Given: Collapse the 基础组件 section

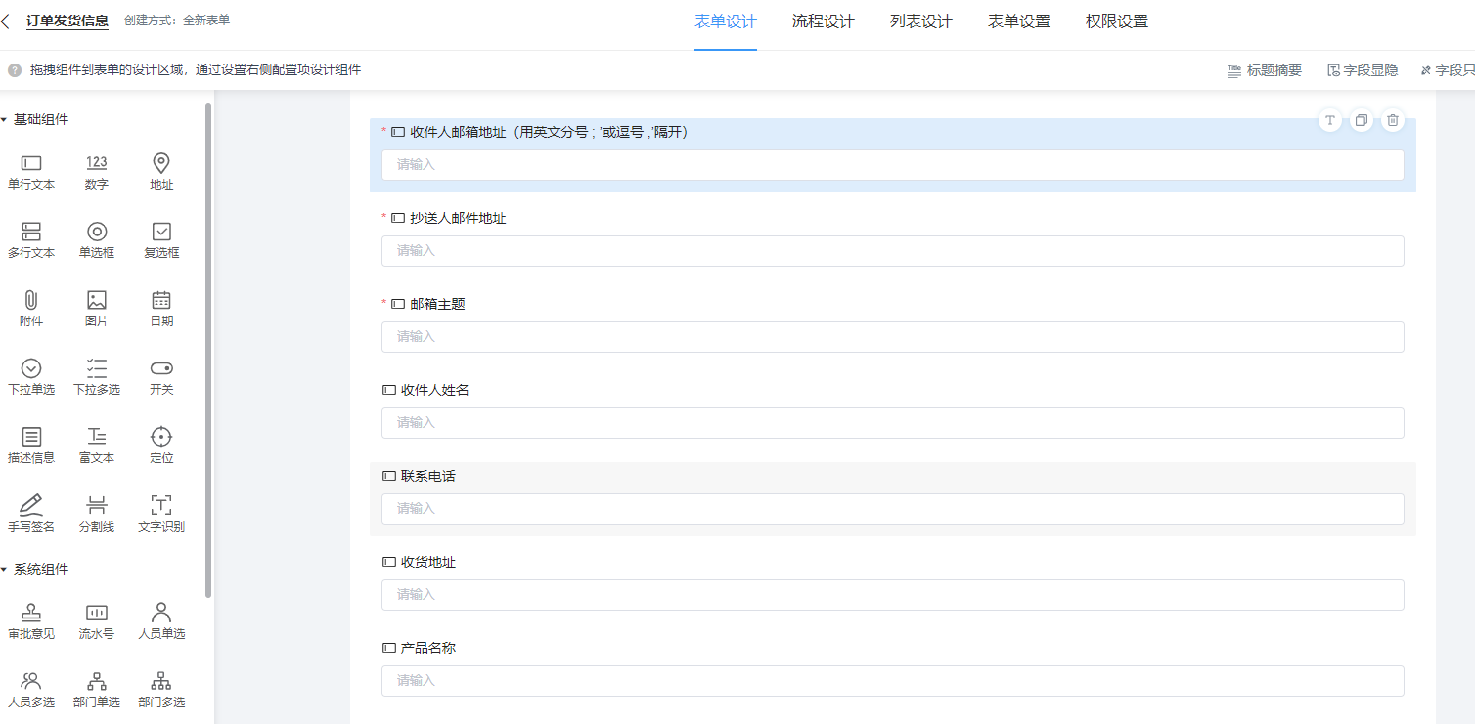Looking at the screenshot, I should (x=5, y=120).
